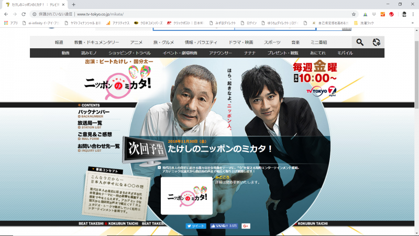
Task: Select イベント・劇場映画 in navigation
Action: click(x=180, y=53)
